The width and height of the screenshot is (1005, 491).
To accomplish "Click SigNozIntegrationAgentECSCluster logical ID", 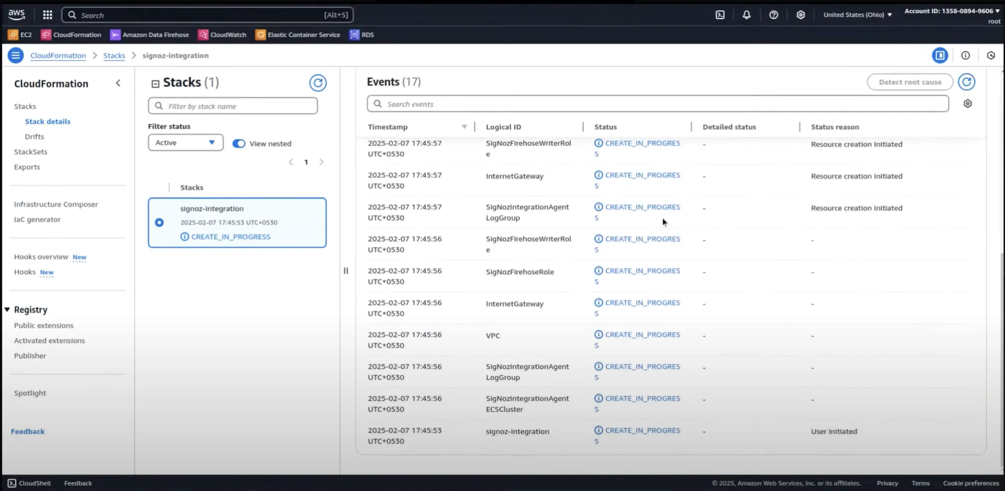I will click(527, 404).
